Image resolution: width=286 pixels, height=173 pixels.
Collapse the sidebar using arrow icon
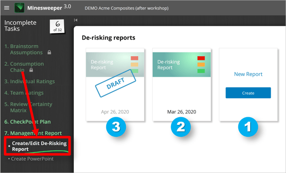[76, 20]
